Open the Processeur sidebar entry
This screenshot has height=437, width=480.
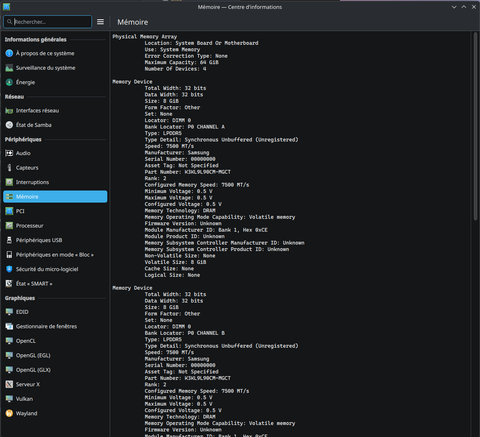click(x=55, y=226)
